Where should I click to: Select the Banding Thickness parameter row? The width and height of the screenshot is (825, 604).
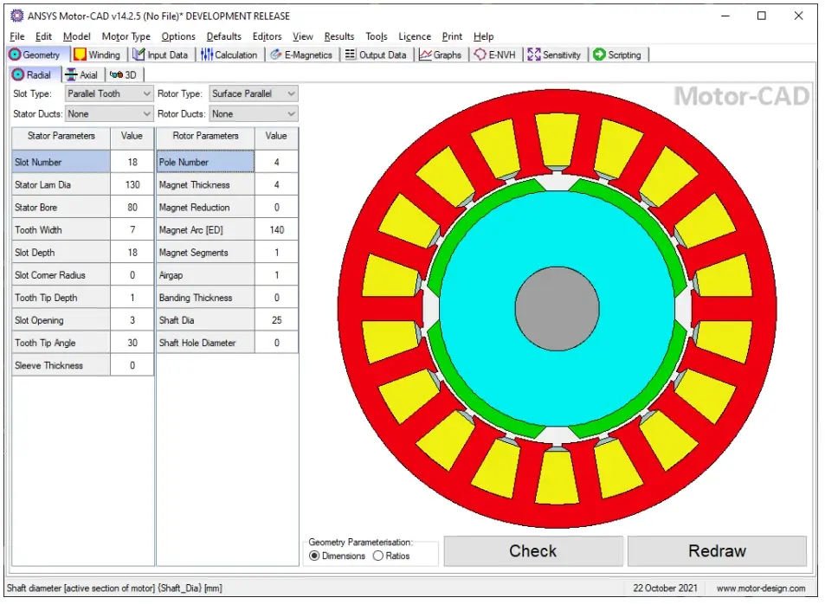228,298
